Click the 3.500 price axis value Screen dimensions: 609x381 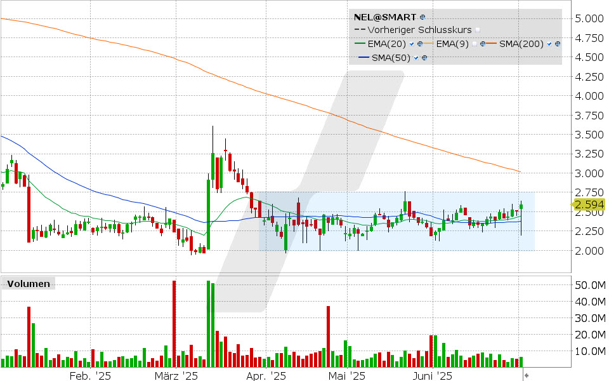(x=589, y=135)
